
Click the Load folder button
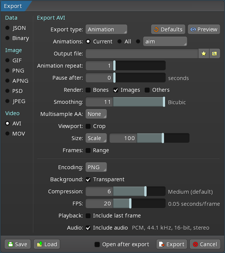[x=47, y=244]
